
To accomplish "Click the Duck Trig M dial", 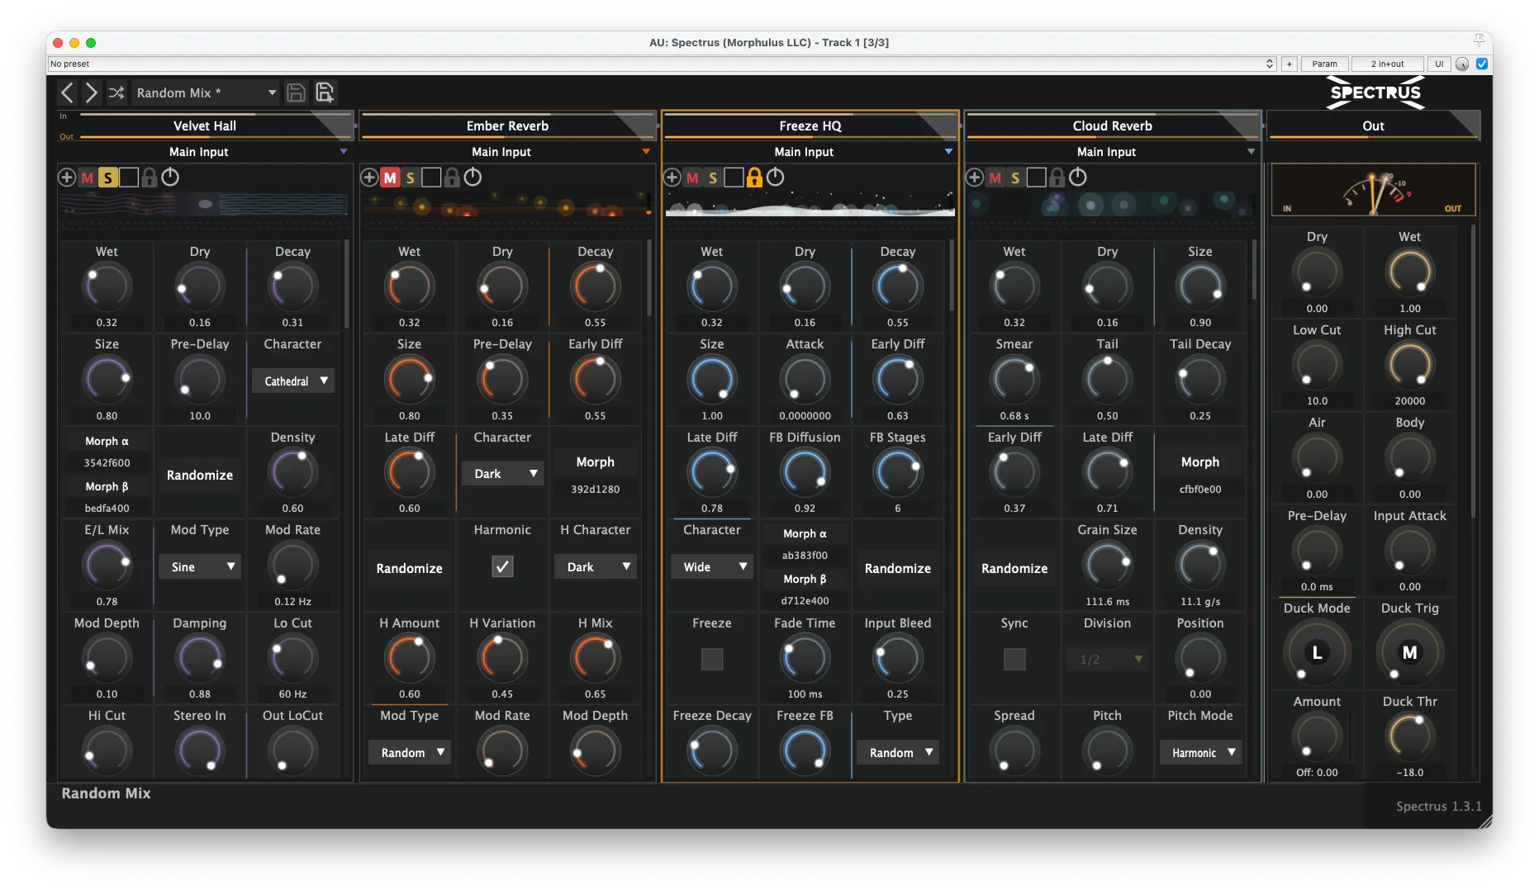I will point(1410,652).
